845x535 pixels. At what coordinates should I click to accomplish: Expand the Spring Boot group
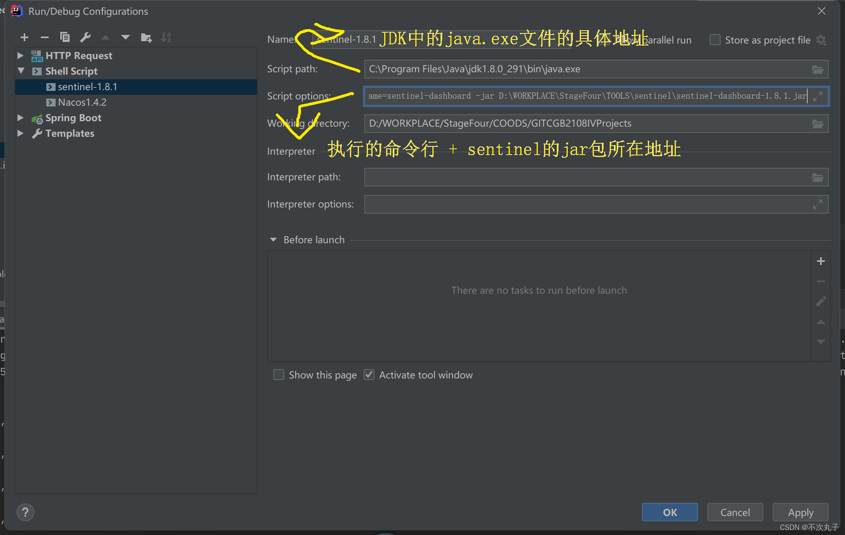click(x=20, y=118)
